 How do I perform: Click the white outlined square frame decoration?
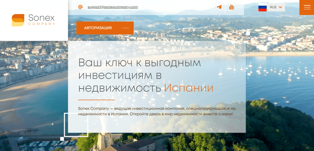pyautogui.click(x=76, y=125)
